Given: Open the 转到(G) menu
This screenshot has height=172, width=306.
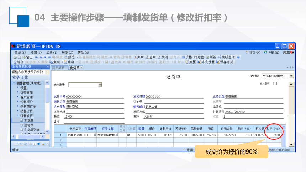Looking at the screenshot, I should point(67,52).
